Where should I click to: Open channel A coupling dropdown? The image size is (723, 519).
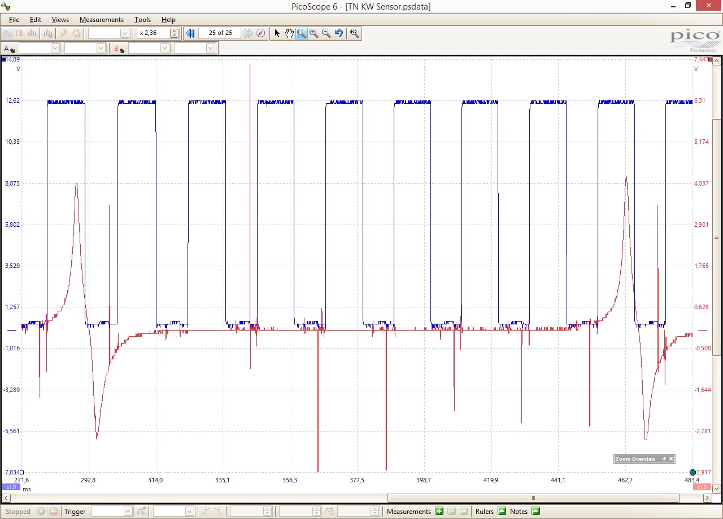(85, 49)
